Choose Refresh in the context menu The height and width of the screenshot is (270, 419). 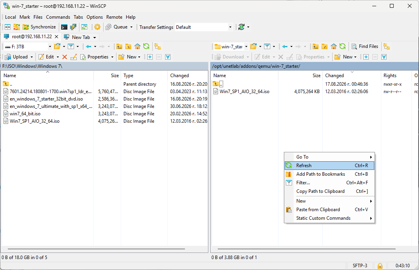pyautogui.click(x=329, y=166)
